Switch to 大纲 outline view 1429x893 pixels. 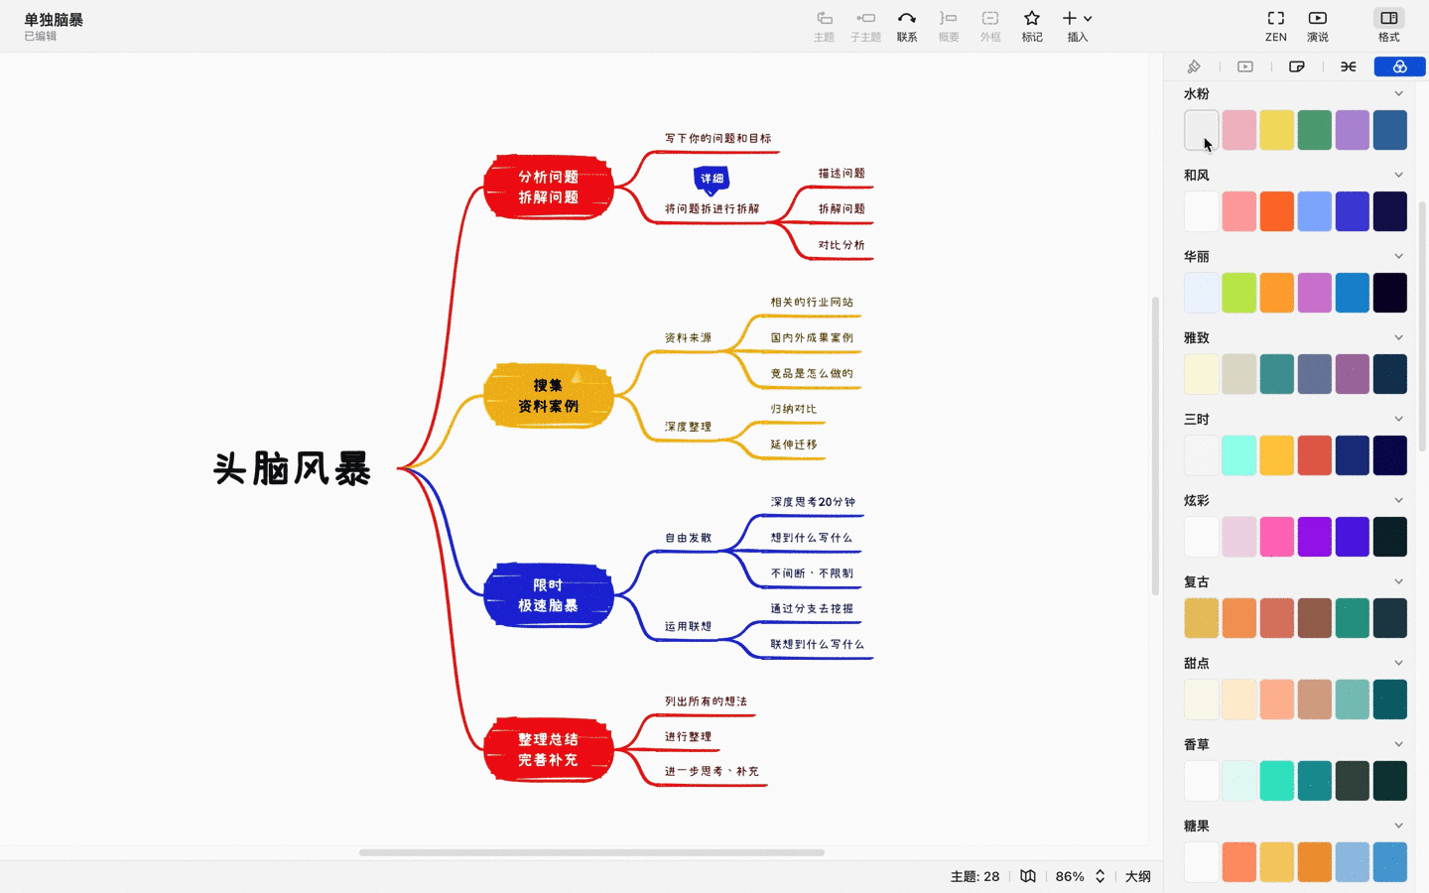coord(1138,877)
